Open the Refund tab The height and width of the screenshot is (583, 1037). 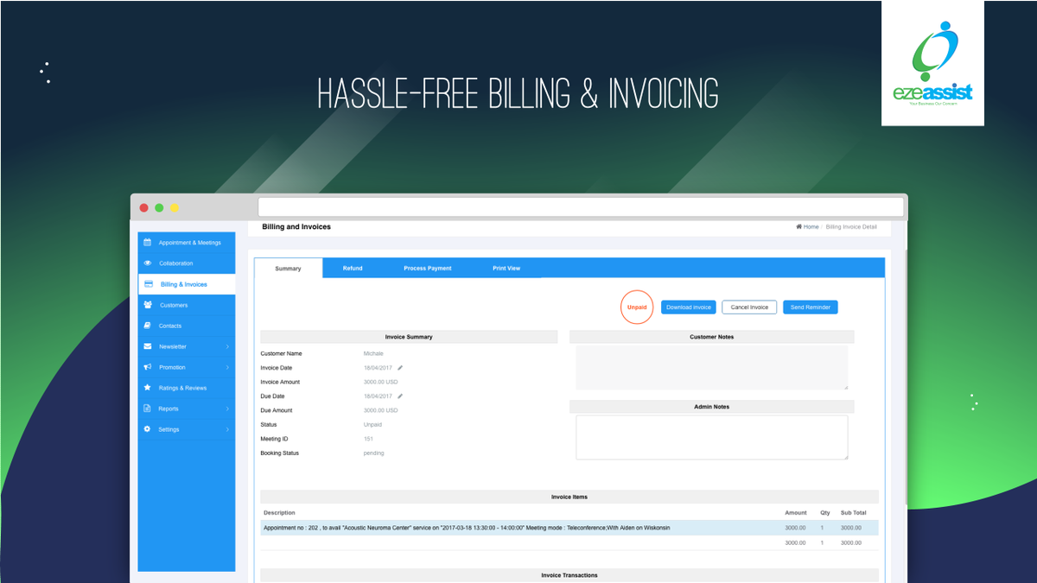tap(353, 269)
